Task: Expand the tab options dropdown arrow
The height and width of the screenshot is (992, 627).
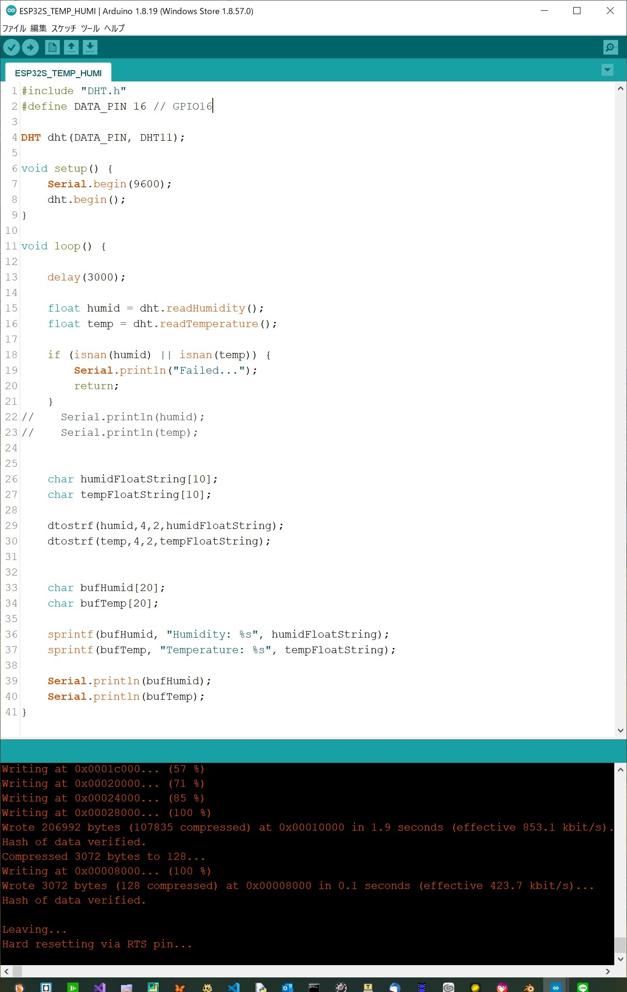Action: (x=607, y=70)
